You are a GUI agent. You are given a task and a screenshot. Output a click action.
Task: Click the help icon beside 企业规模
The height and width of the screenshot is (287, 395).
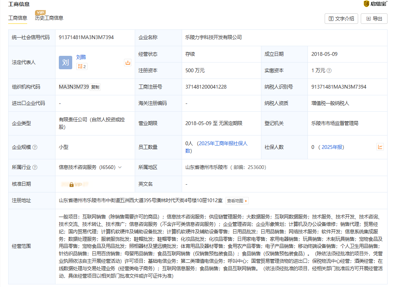click(35, 147)
